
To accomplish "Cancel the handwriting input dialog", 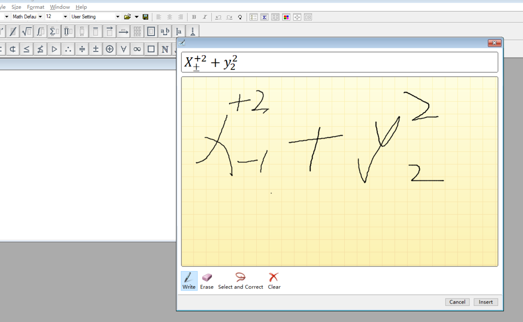I will pyautogui.click(x=457, y=302).
